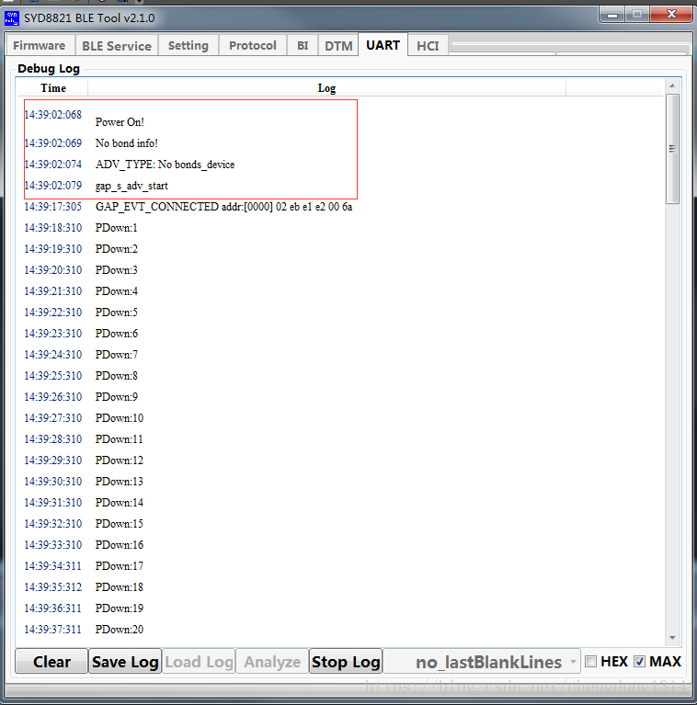Click the SYD8821 app icon in title bar

[x=11, y=18]
